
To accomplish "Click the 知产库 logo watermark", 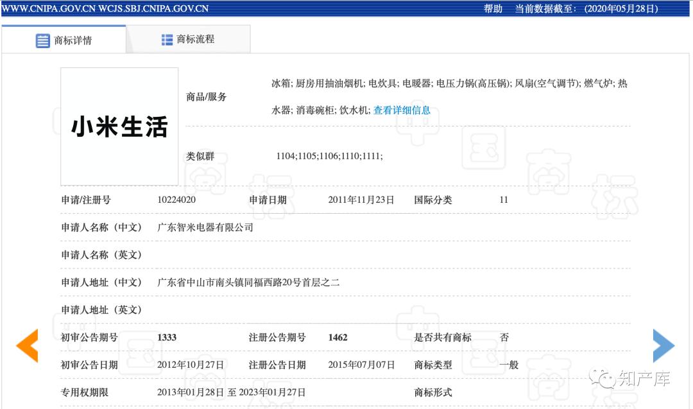I will coord(632,378).
